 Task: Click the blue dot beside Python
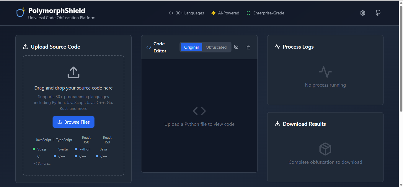point(76,149)
